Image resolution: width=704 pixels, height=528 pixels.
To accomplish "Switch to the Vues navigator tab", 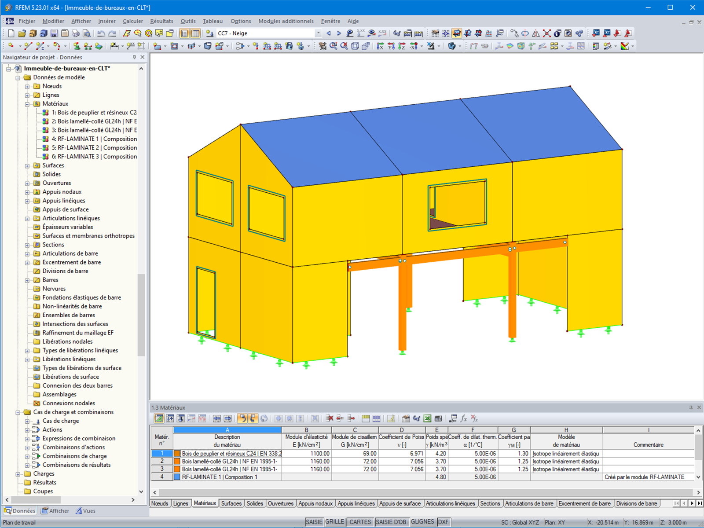I will [85, 511].
